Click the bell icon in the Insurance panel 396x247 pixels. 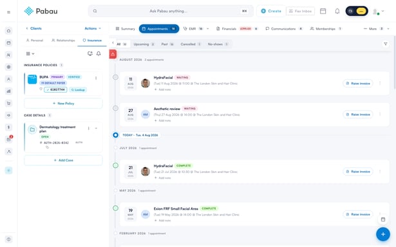point(99,53)
